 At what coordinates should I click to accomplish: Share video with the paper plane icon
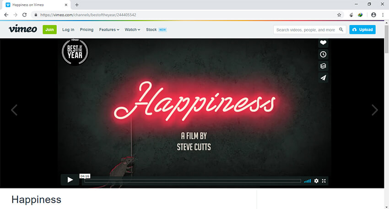[323, 78]
